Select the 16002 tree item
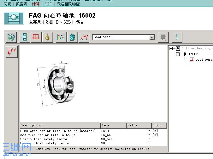 coord(193,54)
